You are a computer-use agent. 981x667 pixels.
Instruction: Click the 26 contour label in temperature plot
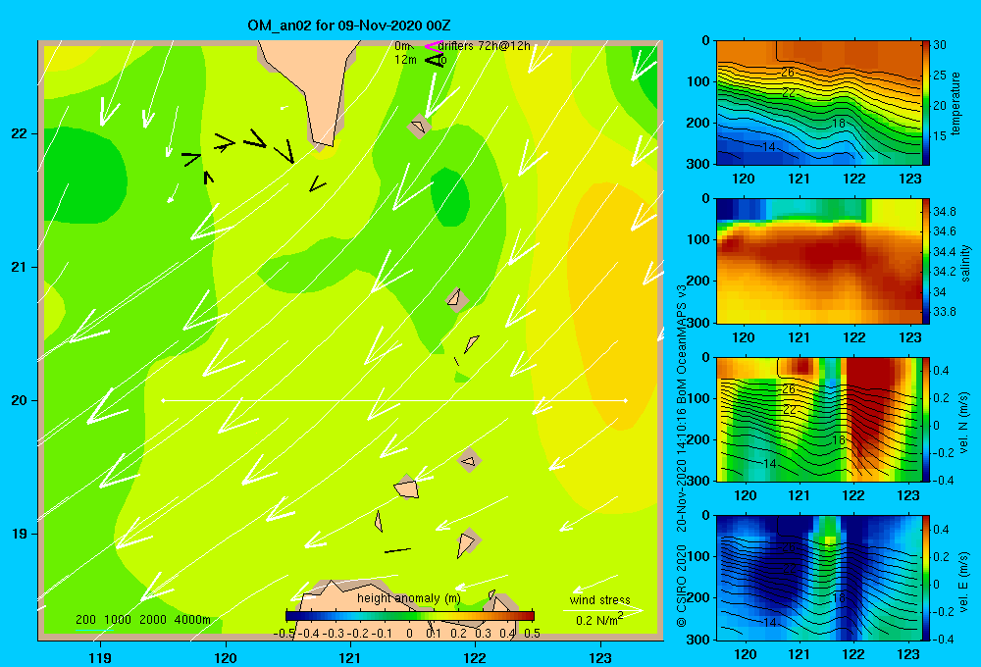coord(789,73)
